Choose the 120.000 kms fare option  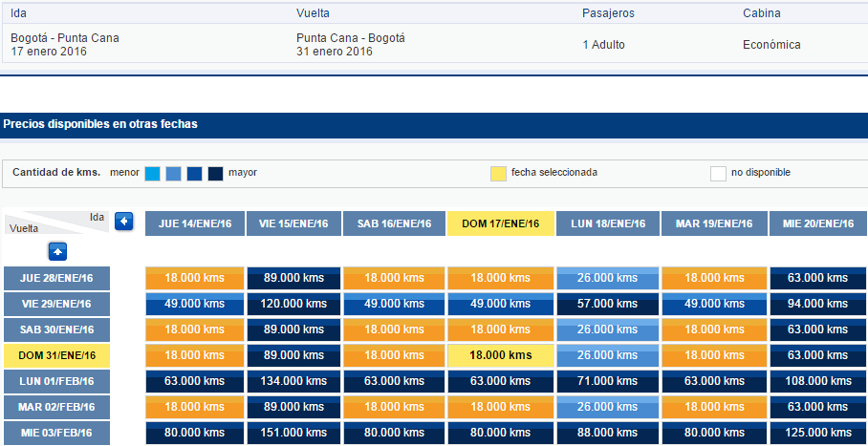click(x=293, y=304)
